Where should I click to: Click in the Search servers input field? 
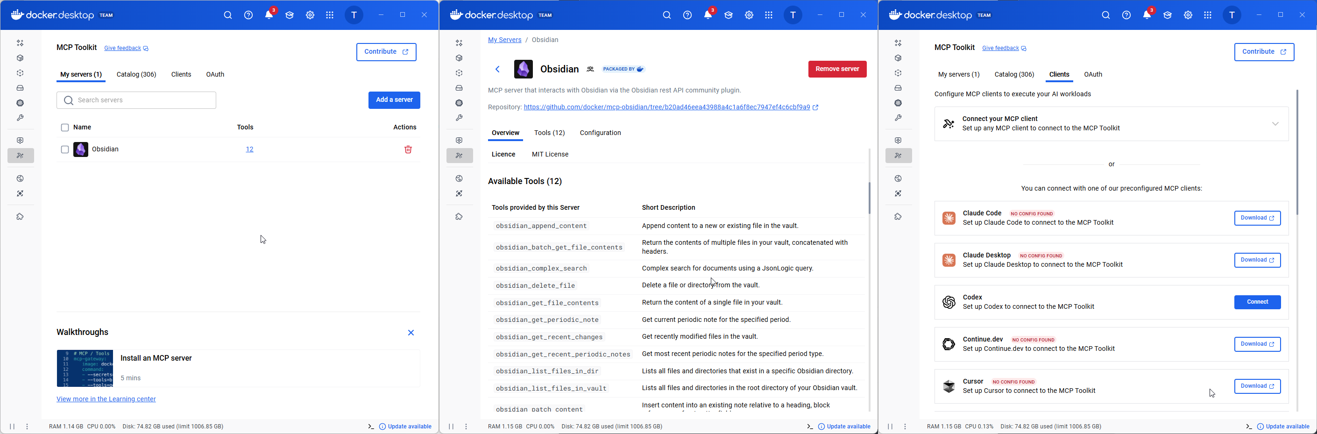[136, 100]
